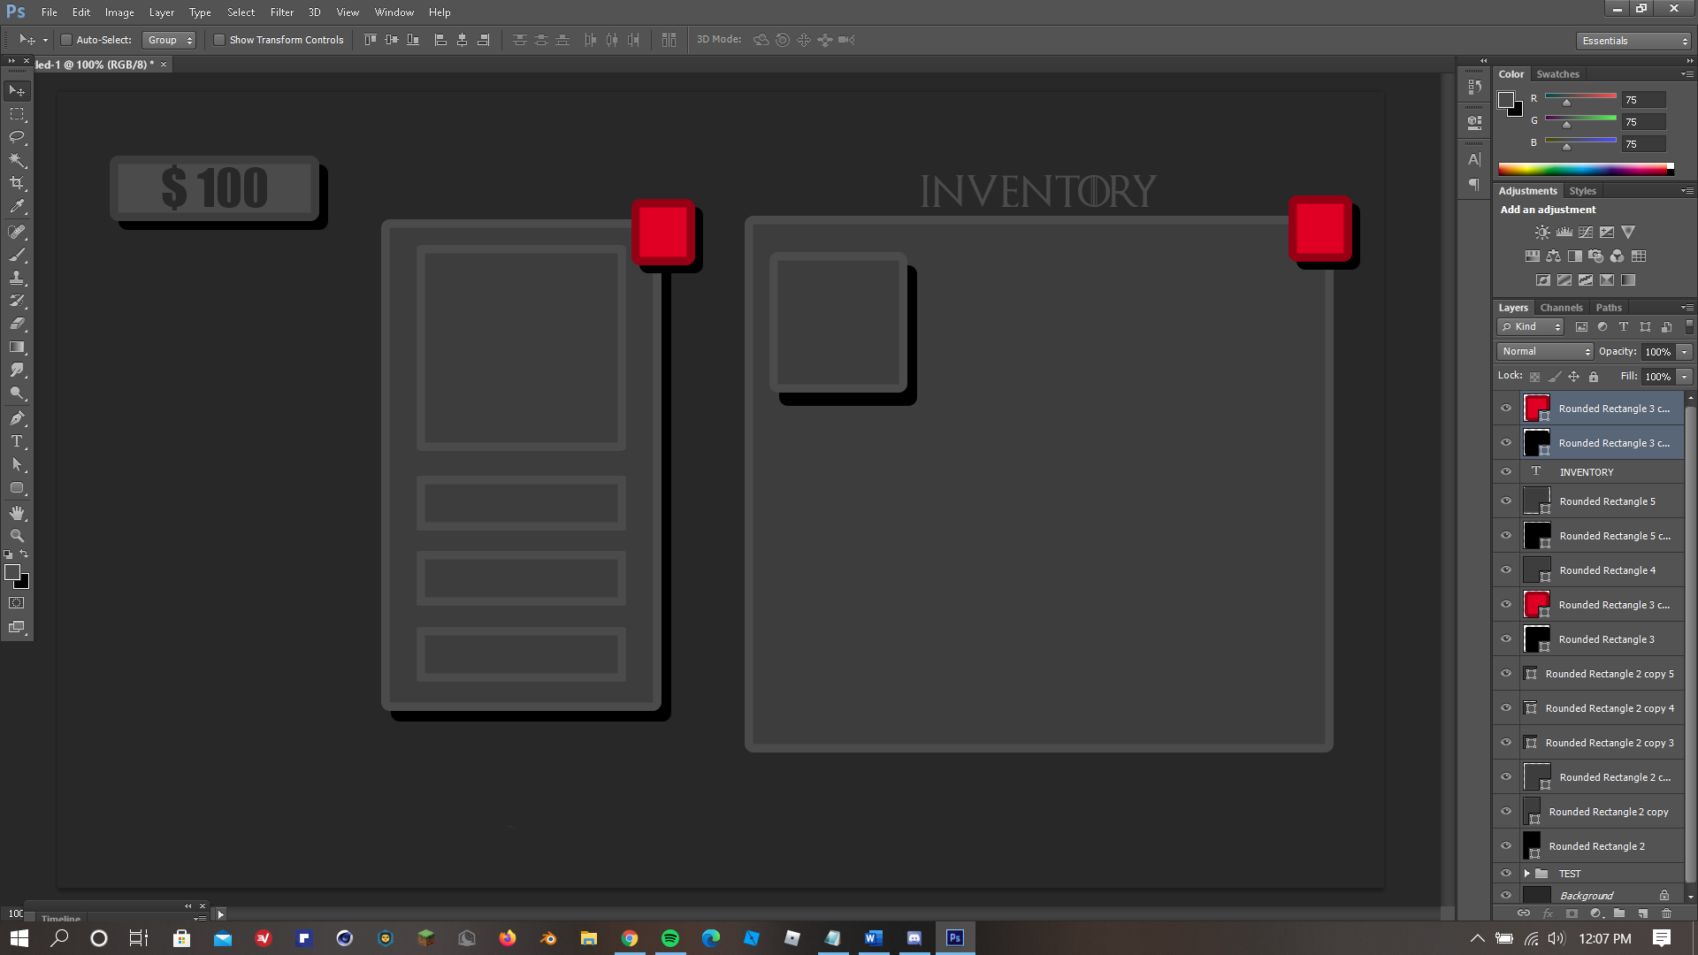1698x955 pixels.
Task: Select the Magic Wand tool
Action: coord(17,160)
